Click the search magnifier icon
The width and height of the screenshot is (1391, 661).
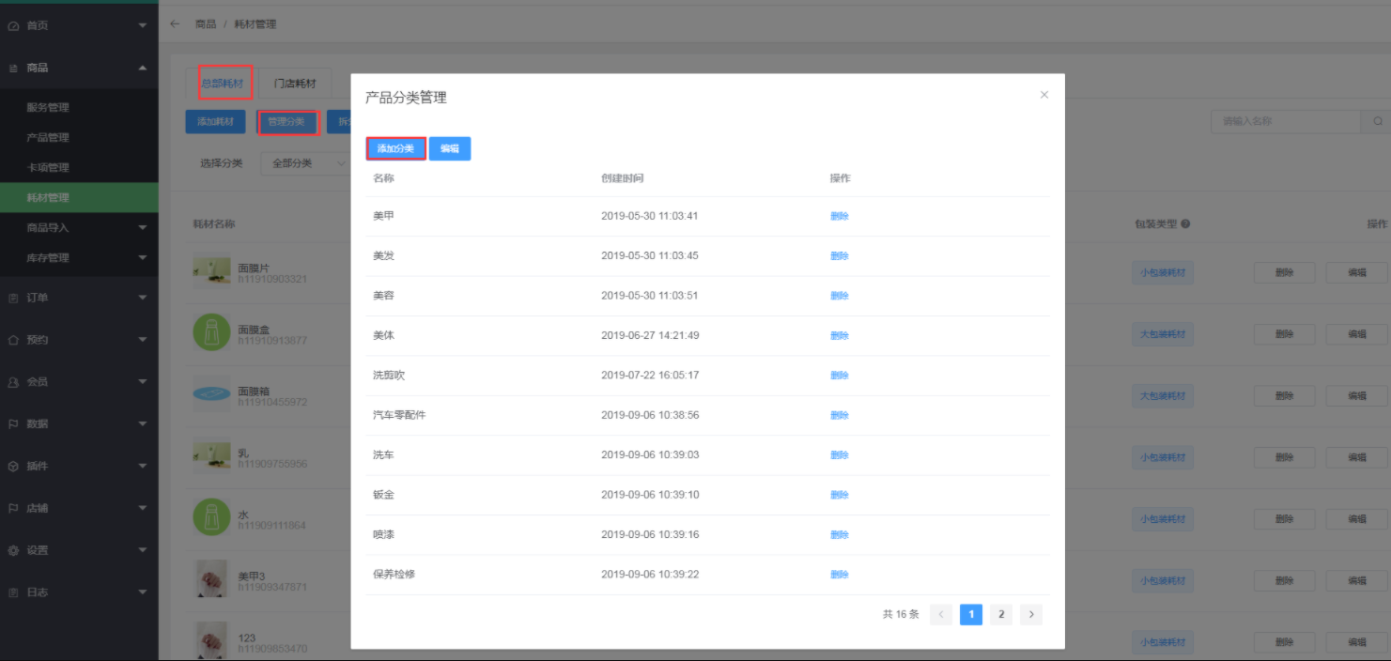(x=1377, y=121)
